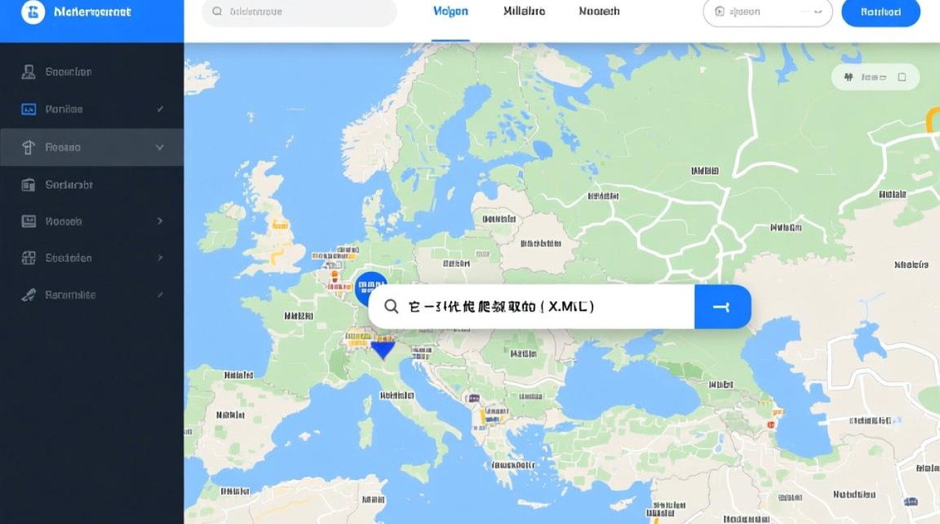Expand the sixth sidebar item arrow
This screenshot has width=940, height=524.
(x=159, y=258)
